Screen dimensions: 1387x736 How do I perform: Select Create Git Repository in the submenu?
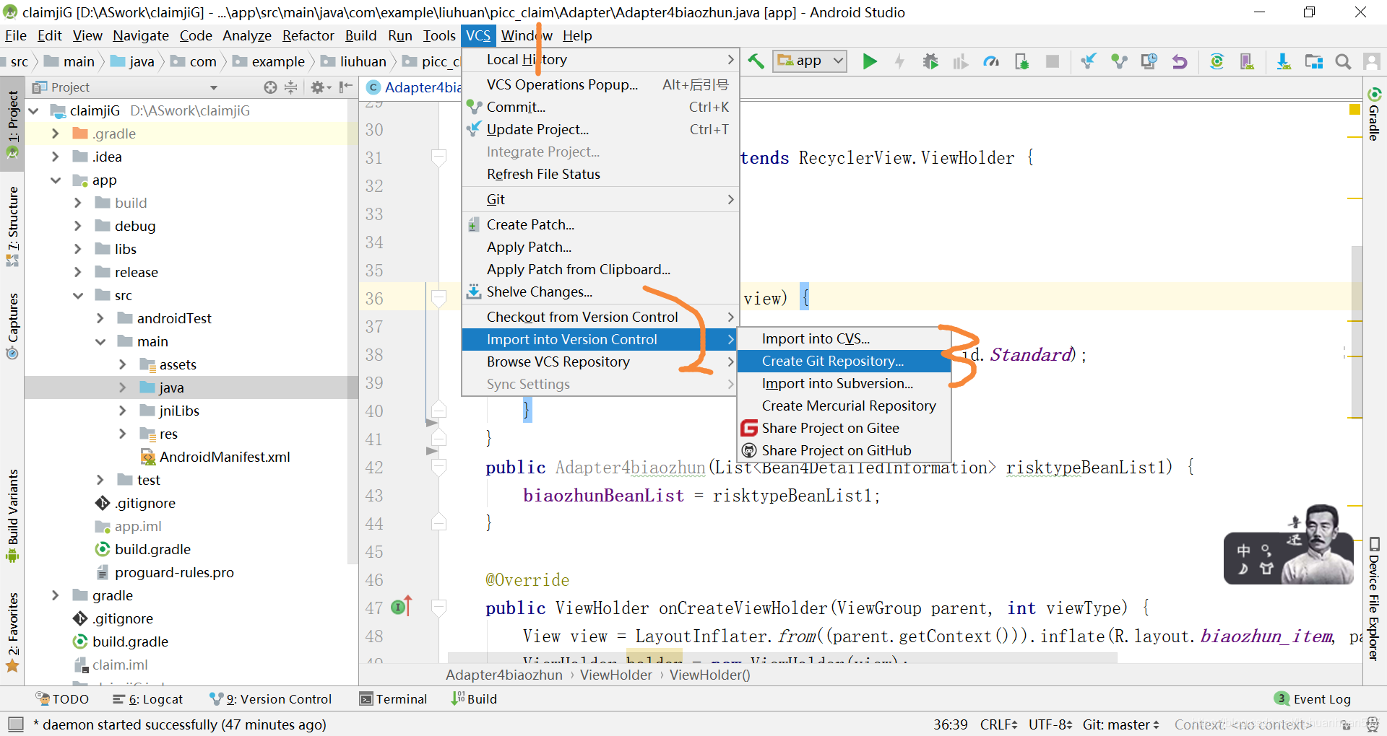click(x=832, y=361)
